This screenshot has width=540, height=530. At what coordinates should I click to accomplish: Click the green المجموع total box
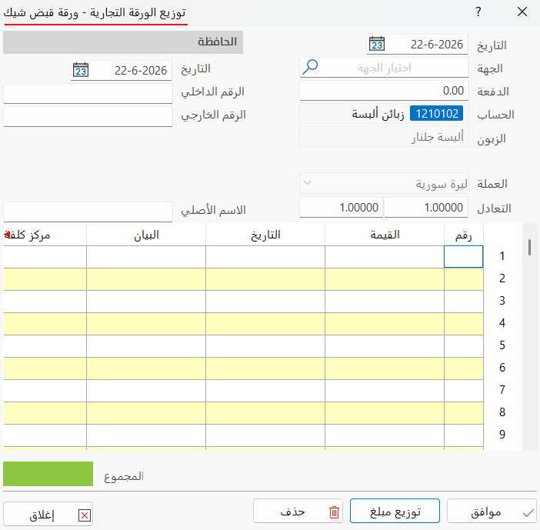pyautogui.click(x=48, y=474)
